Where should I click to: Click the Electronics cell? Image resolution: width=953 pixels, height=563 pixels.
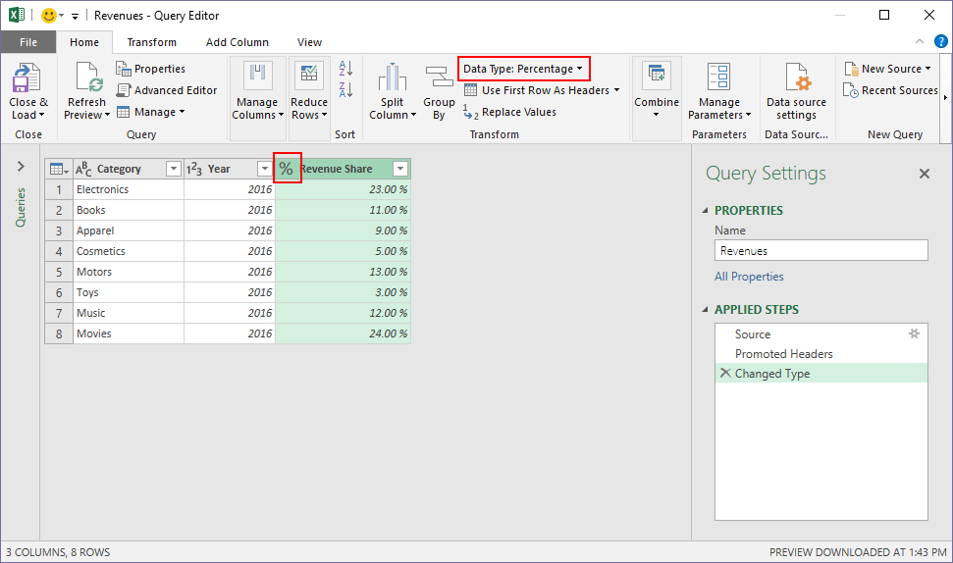129,189
